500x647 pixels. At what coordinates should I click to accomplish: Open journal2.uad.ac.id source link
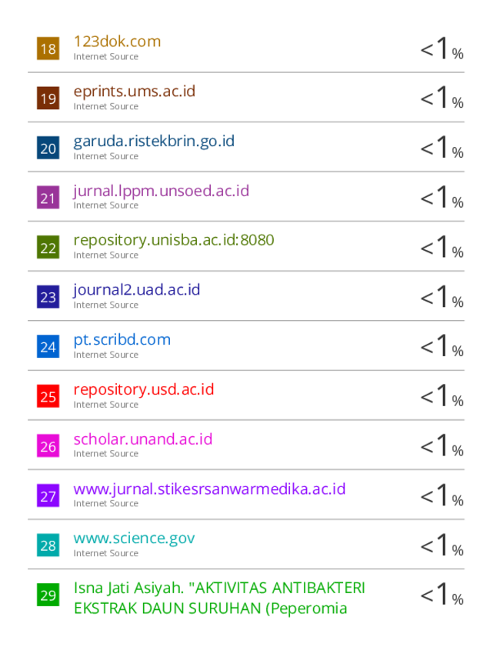(x=137, y=290)
